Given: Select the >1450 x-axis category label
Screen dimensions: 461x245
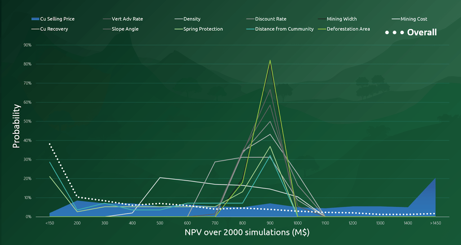Looking at the screenshot, I should [x=435, y=223].
